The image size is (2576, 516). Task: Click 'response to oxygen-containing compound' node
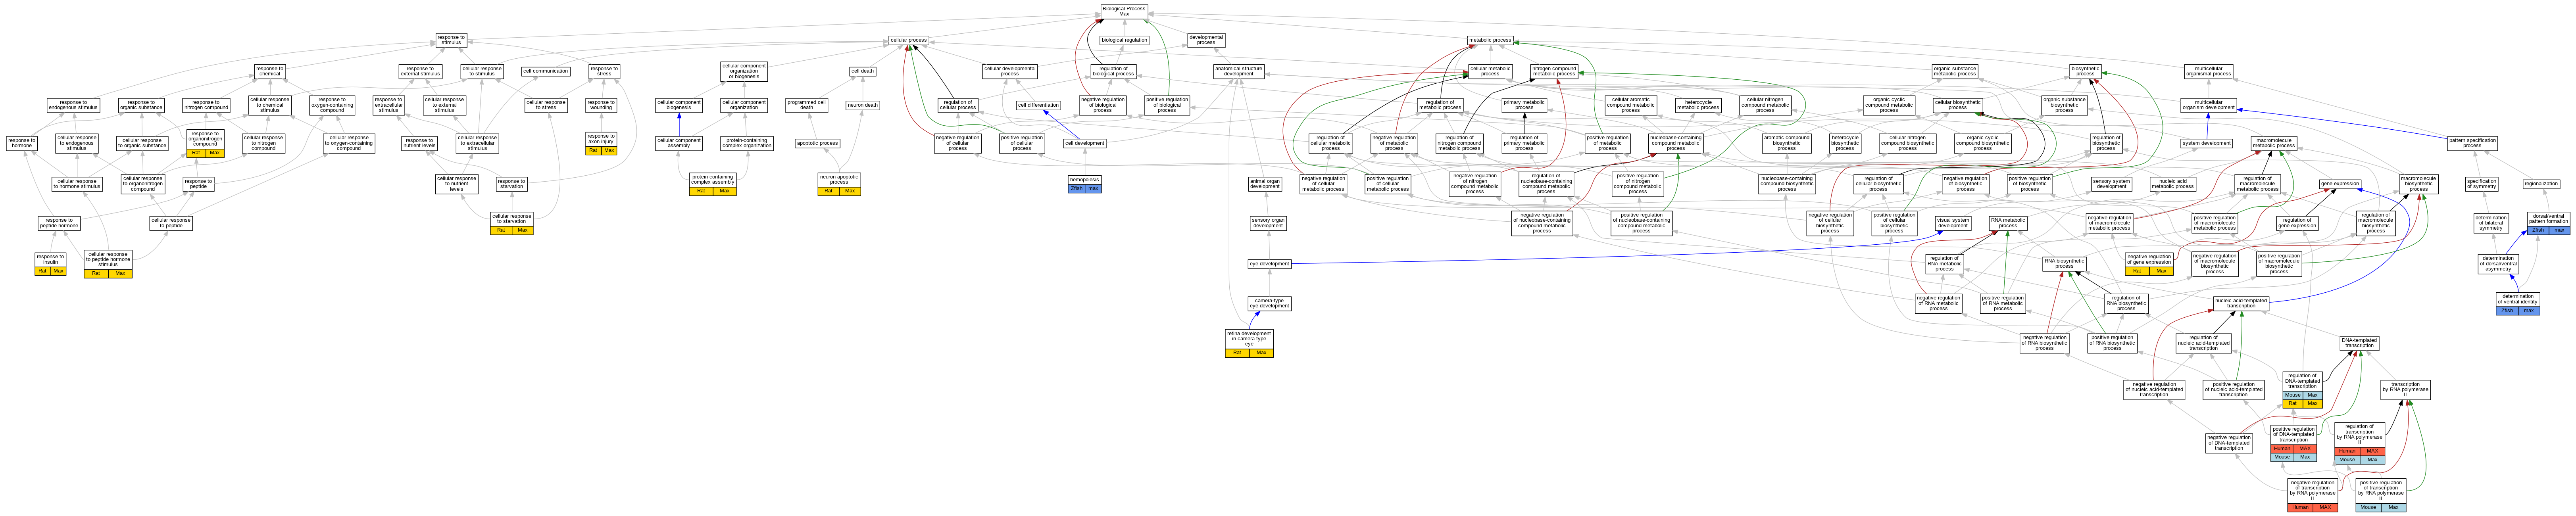(332, 105)
